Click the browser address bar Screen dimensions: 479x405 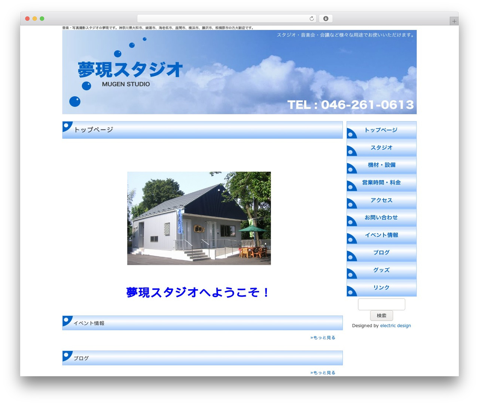pos(226,19)
